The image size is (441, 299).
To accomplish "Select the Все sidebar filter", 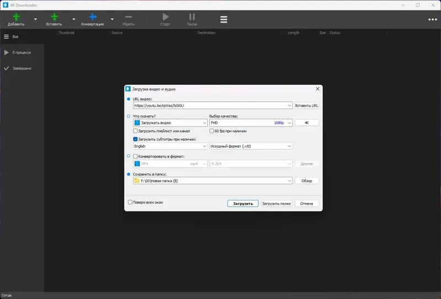I will 22,37.
